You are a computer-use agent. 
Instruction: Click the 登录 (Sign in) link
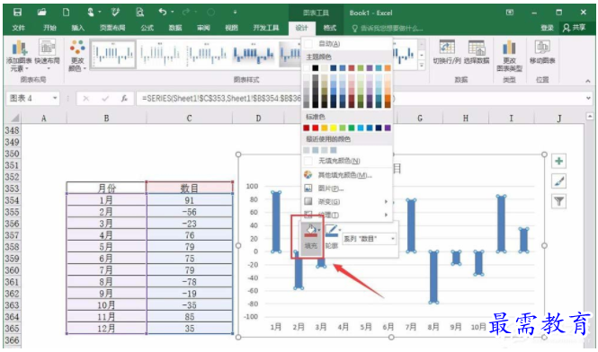pos(547,28)
